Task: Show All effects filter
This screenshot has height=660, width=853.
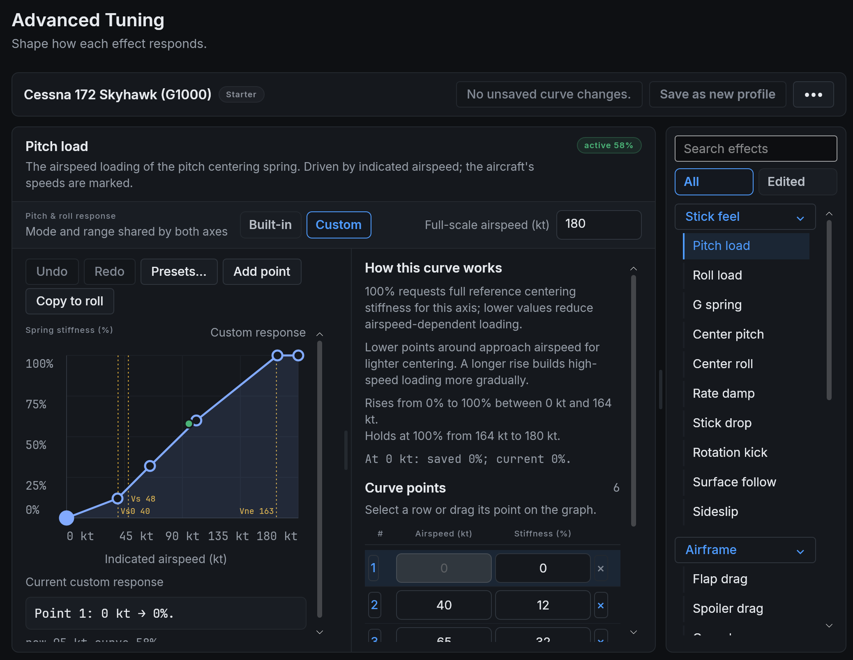Action: 714,182
